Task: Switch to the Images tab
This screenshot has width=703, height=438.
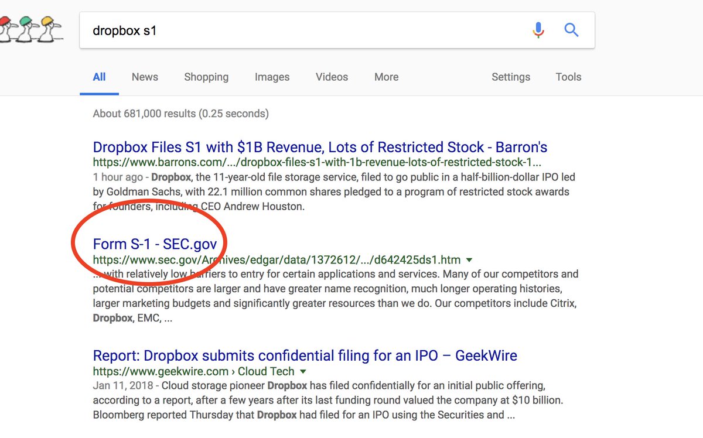Action: click(x=272, y=77)
